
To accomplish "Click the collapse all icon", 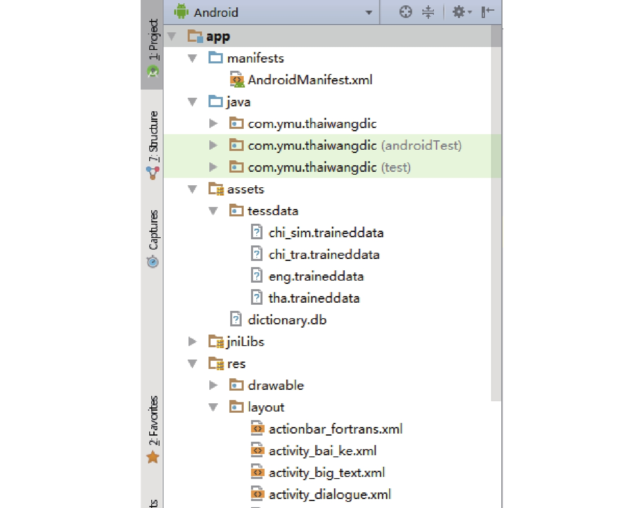I will [x=428, y=12].
